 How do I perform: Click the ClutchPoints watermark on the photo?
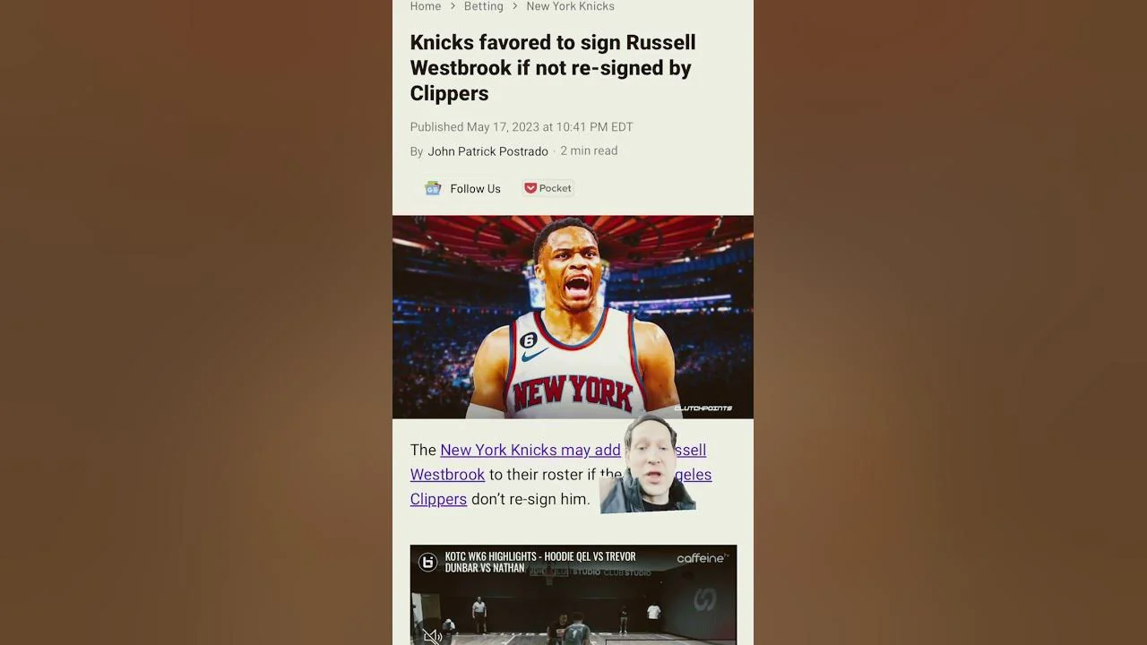pyautogui.click(x=703, y=408)
